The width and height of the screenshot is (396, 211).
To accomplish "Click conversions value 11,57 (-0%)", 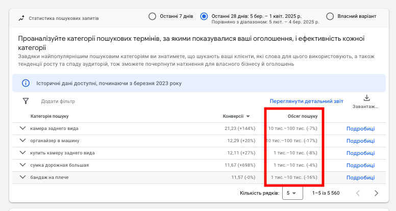I will tap(243, 177).
